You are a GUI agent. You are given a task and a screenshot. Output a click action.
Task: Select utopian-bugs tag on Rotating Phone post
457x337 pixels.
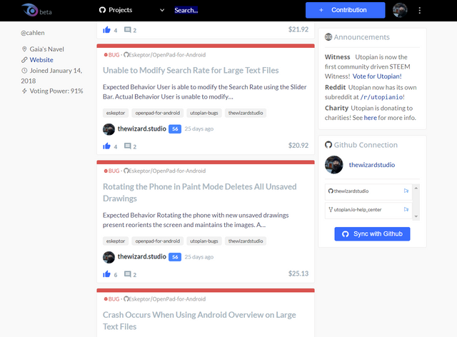(x=204, y=241)
